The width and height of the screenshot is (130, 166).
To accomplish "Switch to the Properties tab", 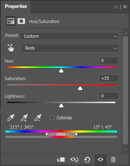I will coord(16,6).
